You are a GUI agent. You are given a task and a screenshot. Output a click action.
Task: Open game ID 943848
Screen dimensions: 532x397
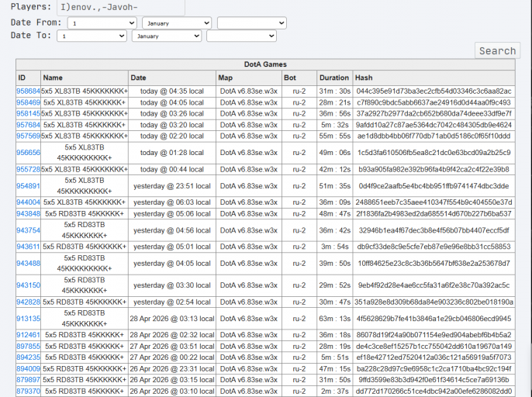pyautogui.click(x=28, y=214)
